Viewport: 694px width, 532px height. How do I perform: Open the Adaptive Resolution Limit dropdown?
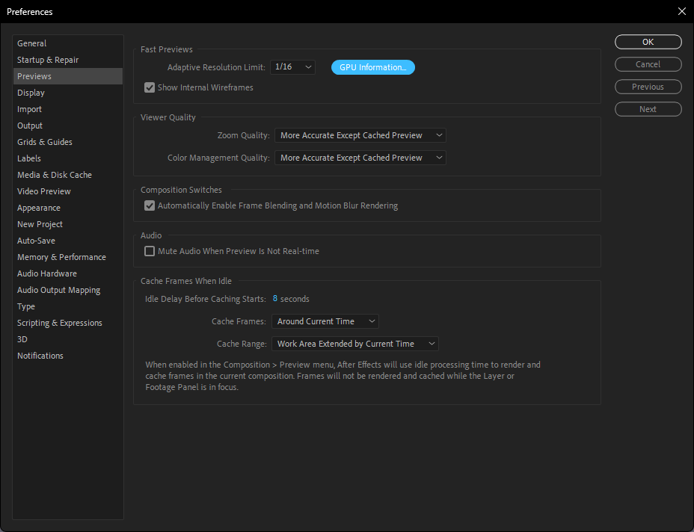click(x=292, y=66)
